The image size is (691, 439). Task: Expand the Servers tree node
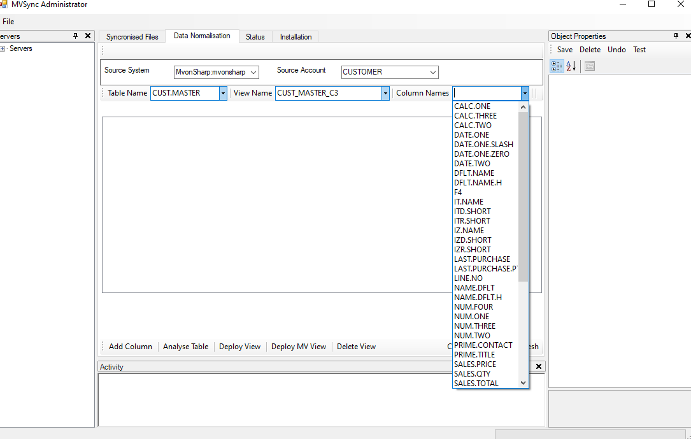point(3,48)
